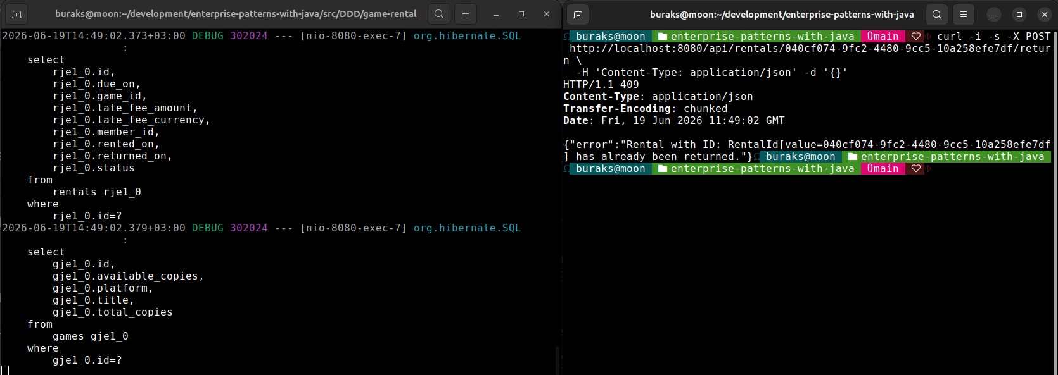Click the 'main' branch segment in last prompt
The width and height of the screenshot is (1058, 375).
[883, 168]
